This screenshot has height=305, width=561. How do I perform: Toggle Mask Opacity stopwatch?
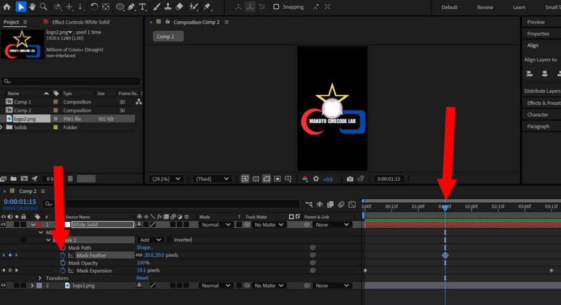pos(63,263)
